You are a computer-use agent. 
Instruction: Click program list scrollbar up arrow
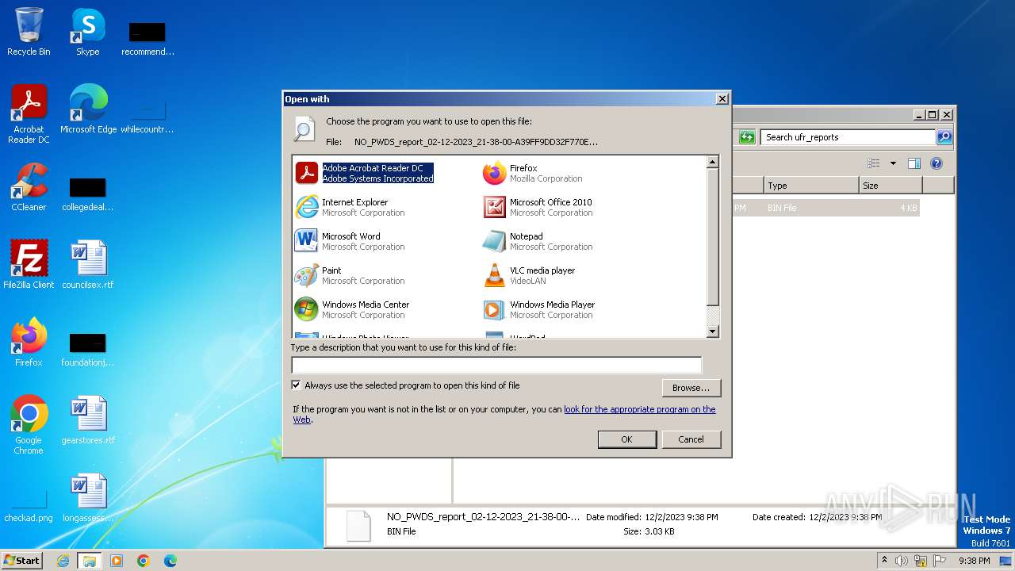pyautogui.click(x=712, y=162)
